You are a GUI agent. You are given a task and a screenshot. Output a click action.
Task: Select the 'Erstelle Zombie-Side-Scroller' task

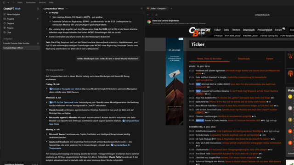17,44
